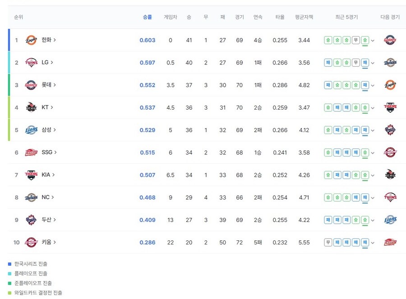Expand 한화's recent five games details

click(372, 40)
